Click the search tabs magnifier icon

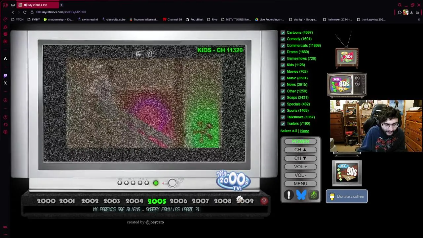coord(400,5)
